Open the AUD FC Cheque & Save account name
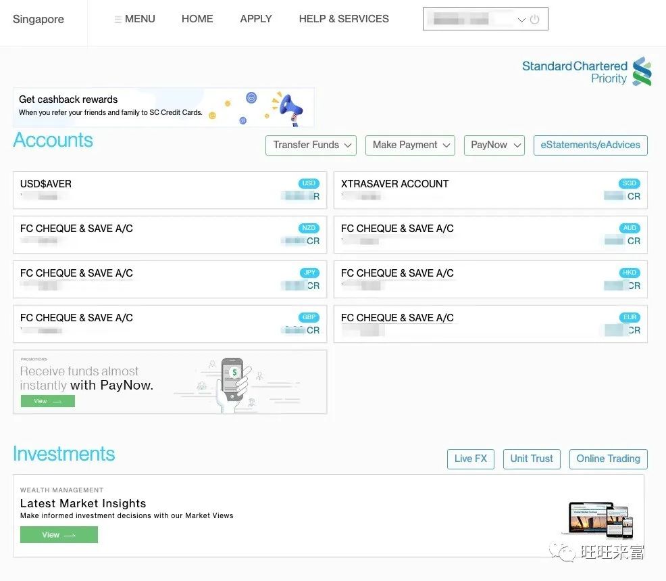 pyautogui.click(x=397, y=229)
